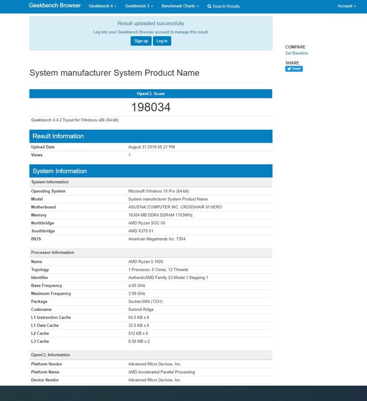Click the Platform Vendor value Advanced Micro Devices, Inc.
This screenshot has height=401, width=367.
coord(155,364)
